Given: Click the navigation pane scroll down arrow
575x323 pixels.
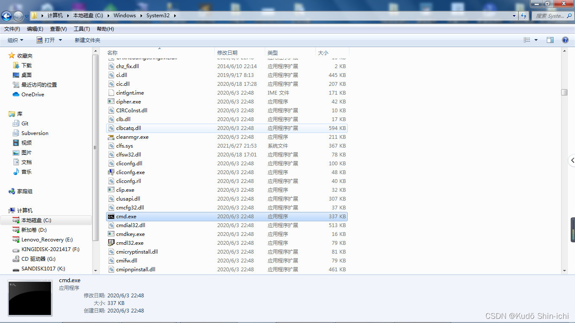Looking at the screenshot, I should point(96,270).
